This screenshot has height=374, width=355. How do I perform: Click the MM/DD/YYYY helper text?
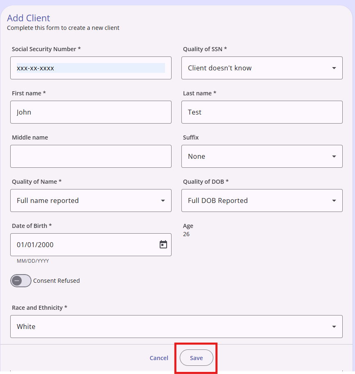pos(33,261)
